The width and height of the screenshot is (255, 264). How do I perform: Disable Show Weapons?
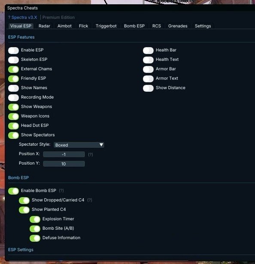(x=13, y=107)
